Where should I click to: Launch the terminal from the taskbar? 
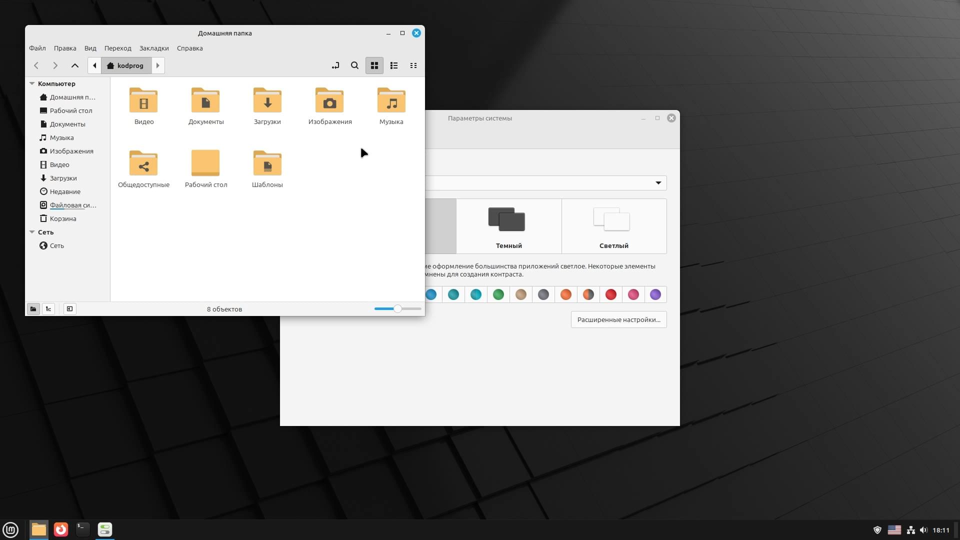pyautogui.click(x=83, y=529)
